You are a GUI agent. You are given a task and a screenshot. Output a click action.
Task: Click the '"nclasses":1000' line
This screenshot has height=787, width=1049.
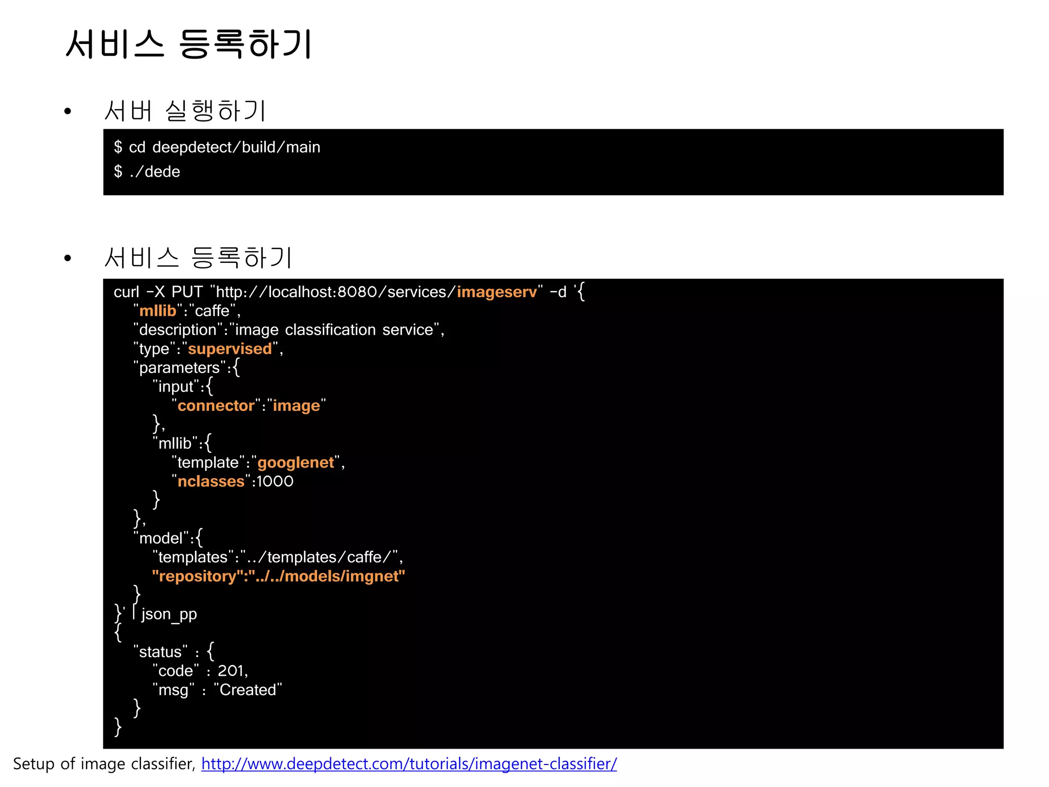[233, 481]
